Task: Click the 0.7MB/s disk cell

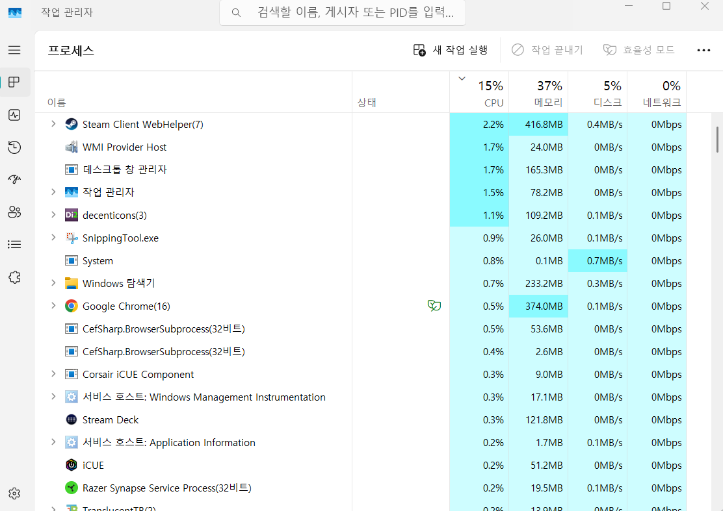Action: tap(597, 260)
